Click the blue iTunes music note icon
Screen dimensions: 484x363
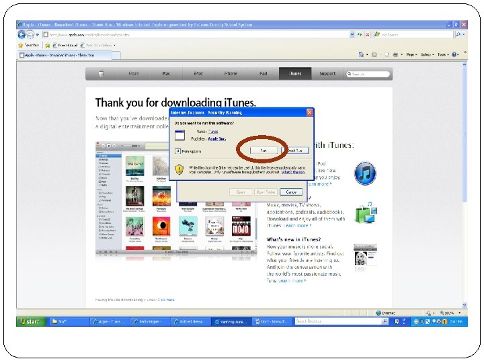click(x=365, y=173)
